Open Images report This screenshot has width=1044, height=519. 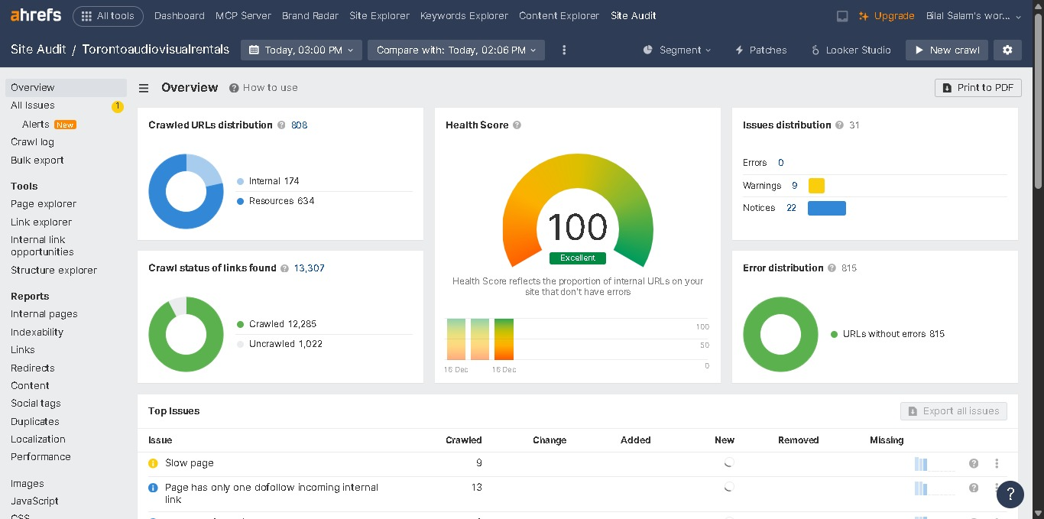(x=28, y=484)
